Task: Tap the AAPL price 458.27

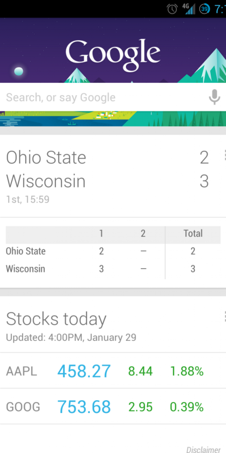Action: coord(84,371)
